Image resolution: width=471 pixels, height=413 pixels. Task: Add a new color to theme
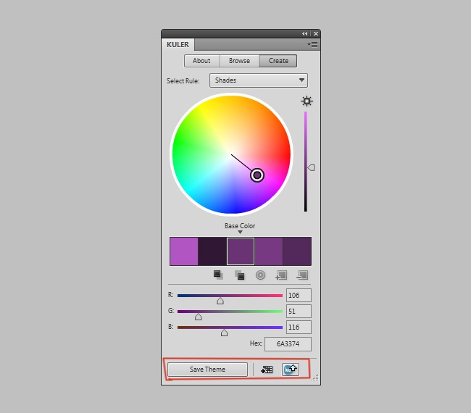pyautogui.click(x=281, y=275)
